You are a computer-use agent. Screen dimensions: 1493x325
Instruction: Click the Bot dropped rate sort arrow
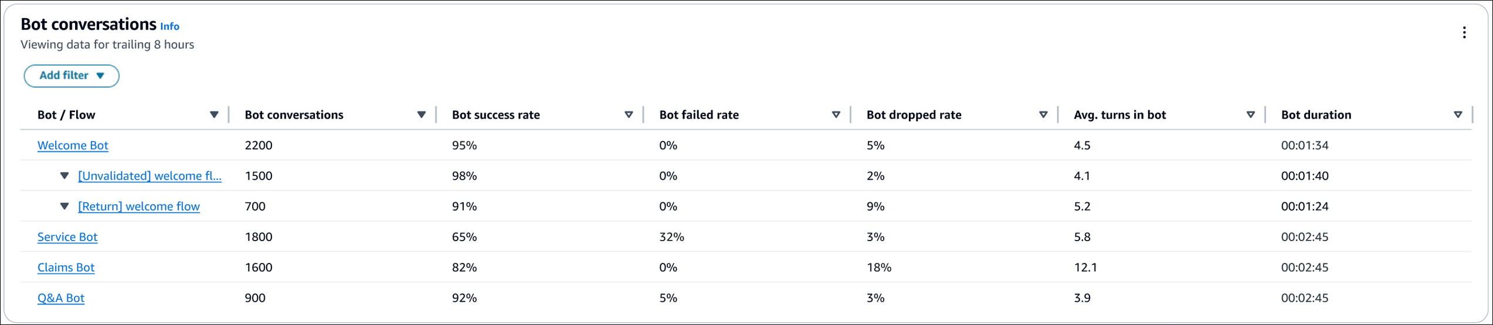[x=1043, y=115]
